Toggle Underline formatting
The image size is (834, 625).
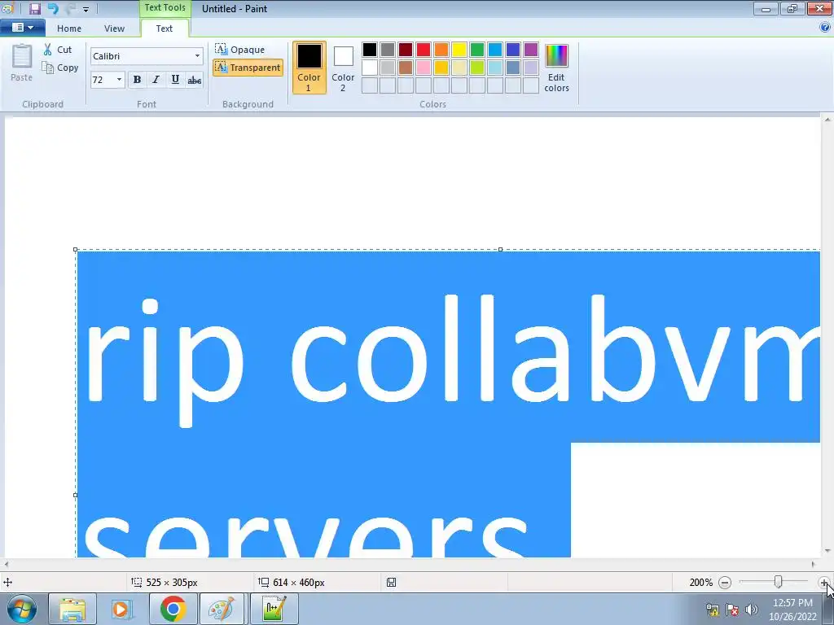(x=175, y=80)
